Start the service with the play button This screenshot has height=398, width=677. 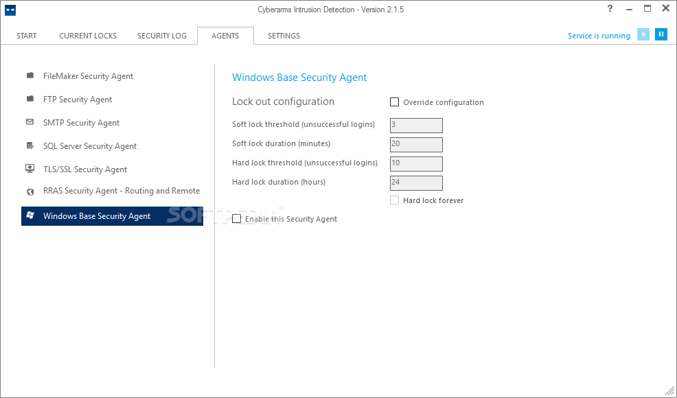643,34
